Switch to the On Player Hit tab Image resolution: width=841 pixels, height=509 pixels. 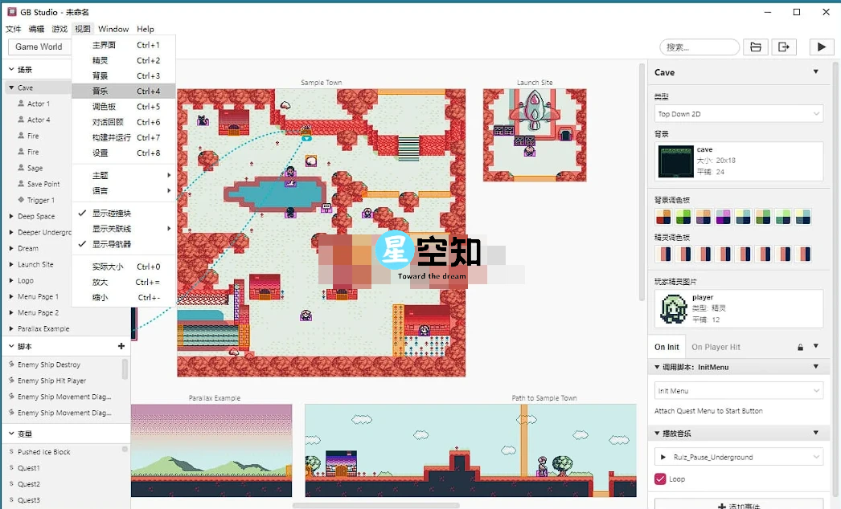[x=716, y=347]
